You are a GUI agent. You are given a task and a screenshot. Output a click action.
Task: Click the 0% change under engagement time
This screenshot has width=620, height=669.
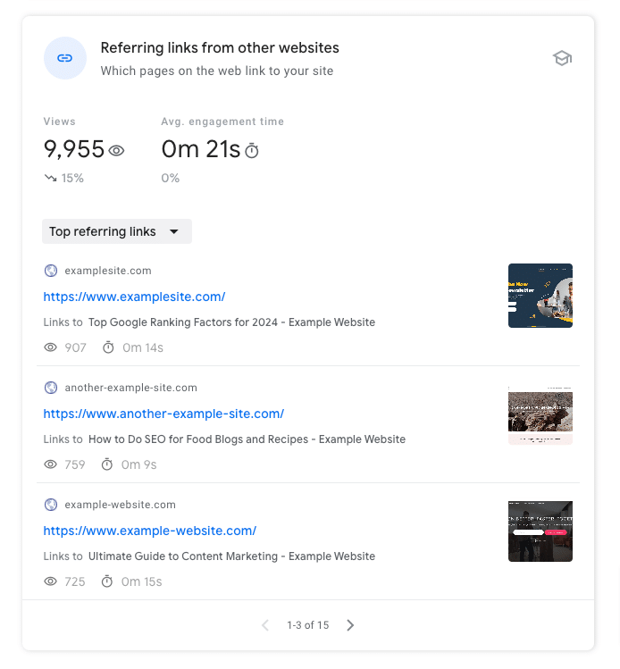(x=171, y=178)
